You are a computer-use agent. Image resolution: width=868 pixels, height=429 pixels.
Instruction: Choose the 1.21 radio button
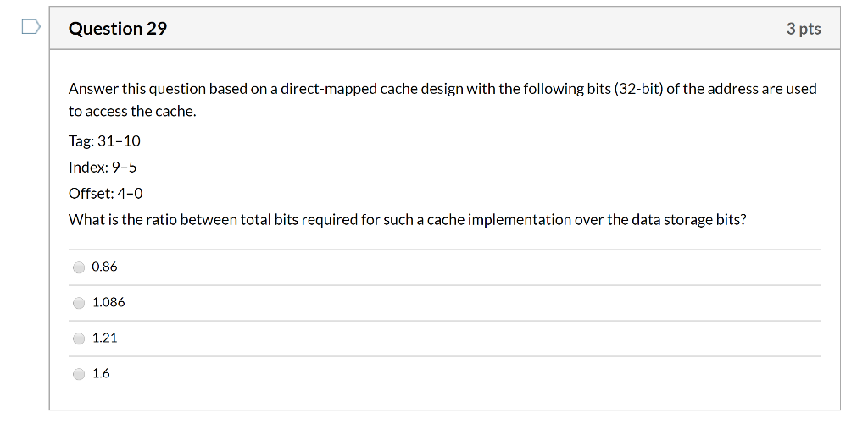[79, 338]
